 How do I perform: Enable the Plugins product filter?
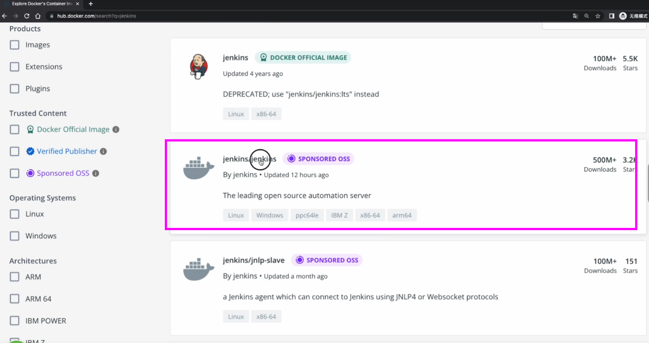pyautogui.click(x=15, y=89)
